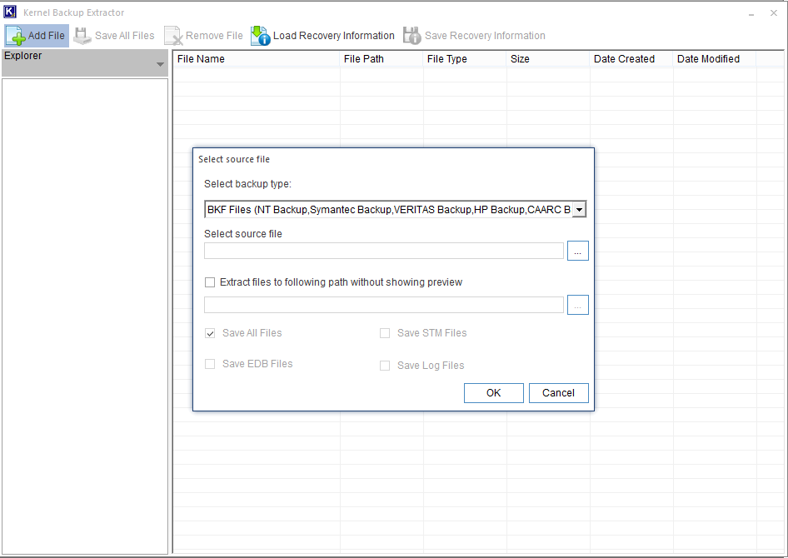Sort by File Name column header

[x=257, y=59]
